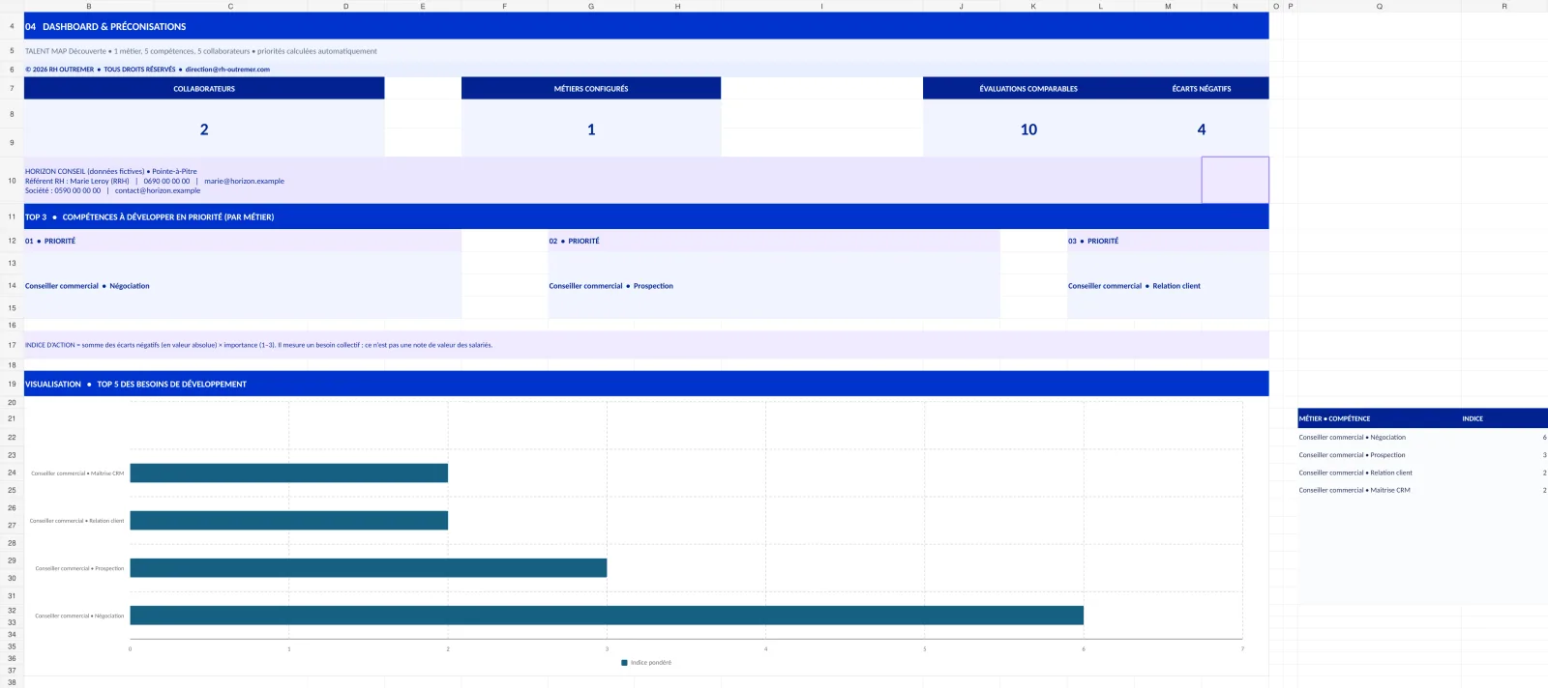
Task: Select the métiers configurés value 1
Action: coord(591,129)
